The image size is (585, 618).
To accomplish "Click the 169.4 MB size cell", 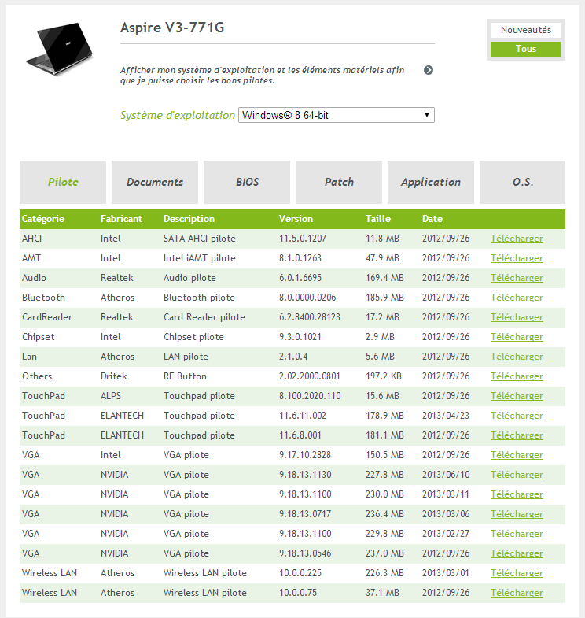I will (x=384, y=278).
